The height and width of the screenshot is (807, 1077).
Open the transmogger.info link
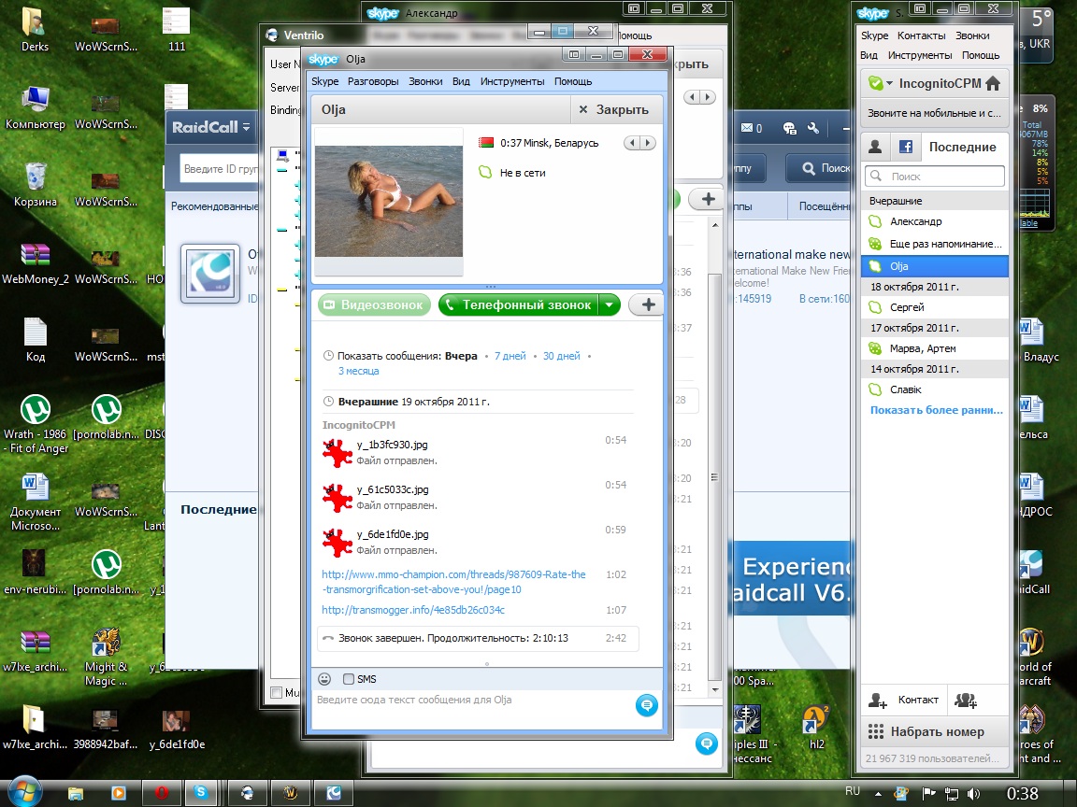coord(413,609)
